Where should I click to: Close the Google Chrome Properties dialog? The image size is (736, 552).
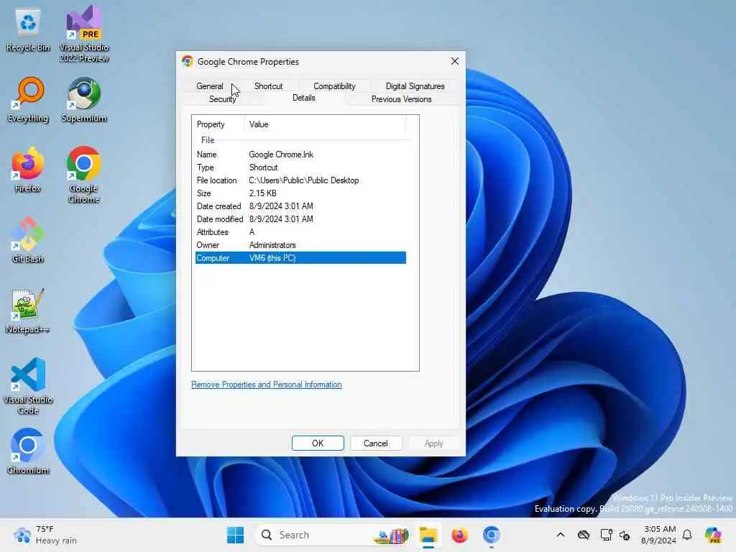[454, 62]
